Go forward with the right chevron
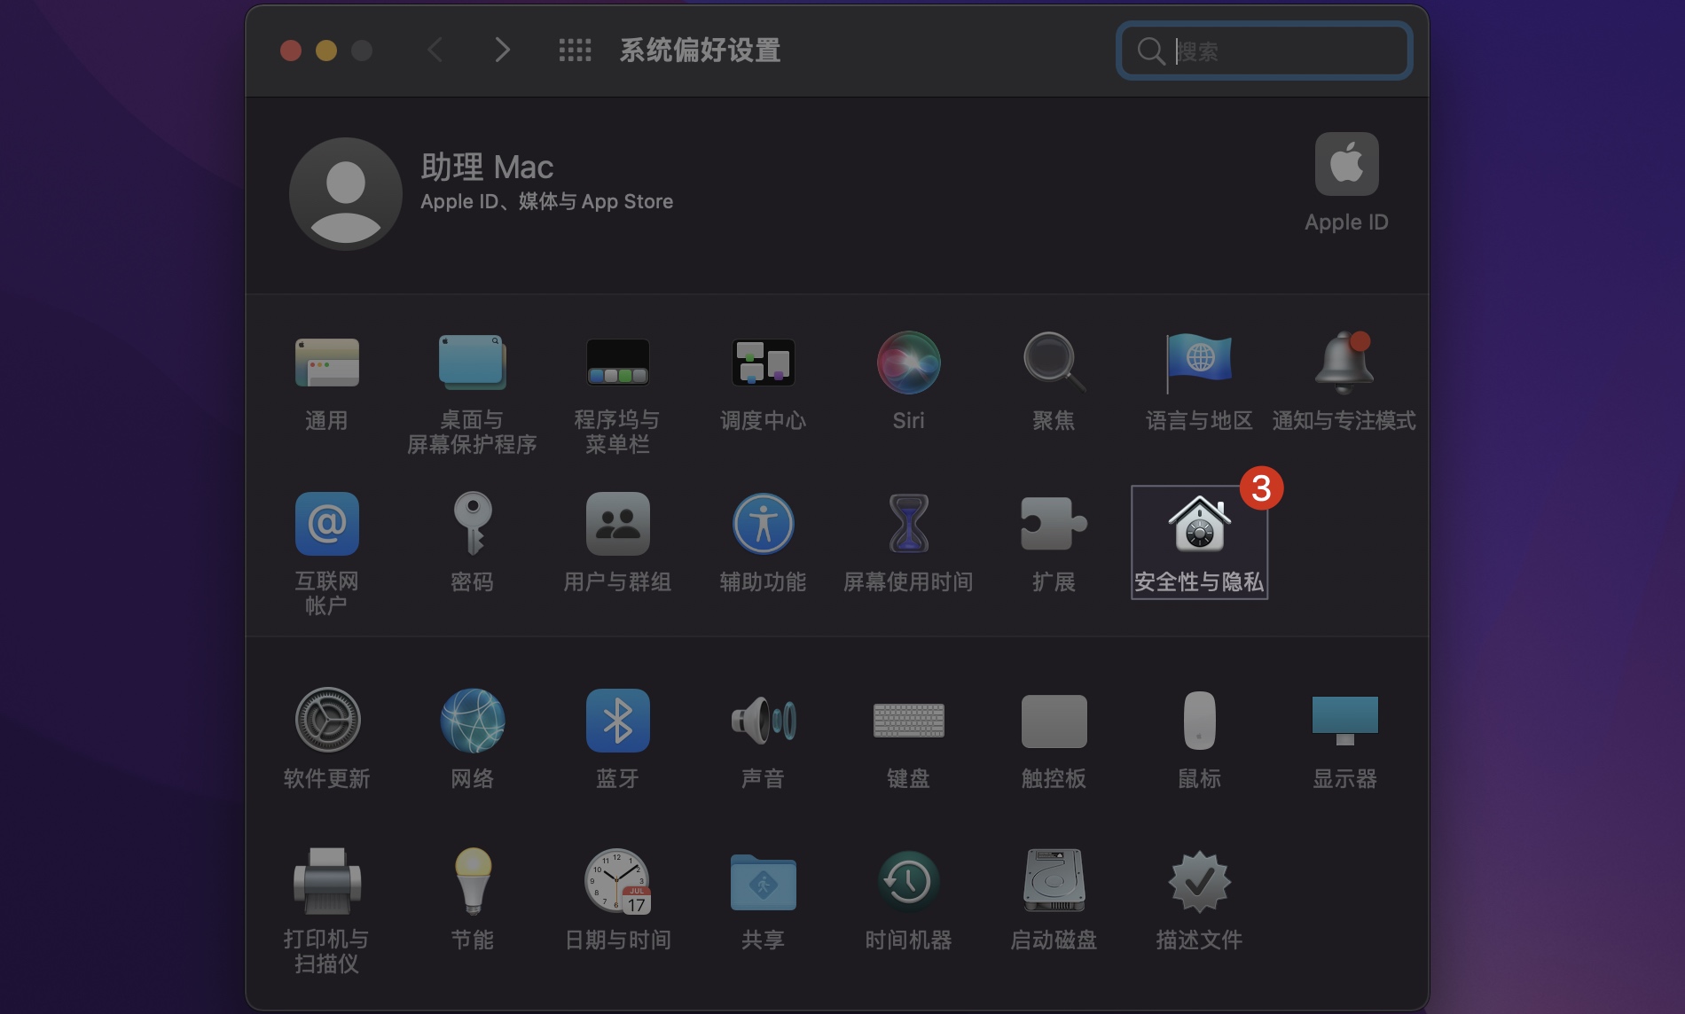 [502, 50]
